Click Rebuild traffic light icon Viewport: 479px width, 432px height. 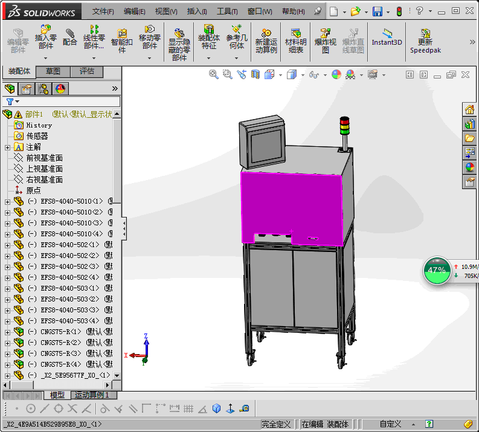click(x=399, y=11)
